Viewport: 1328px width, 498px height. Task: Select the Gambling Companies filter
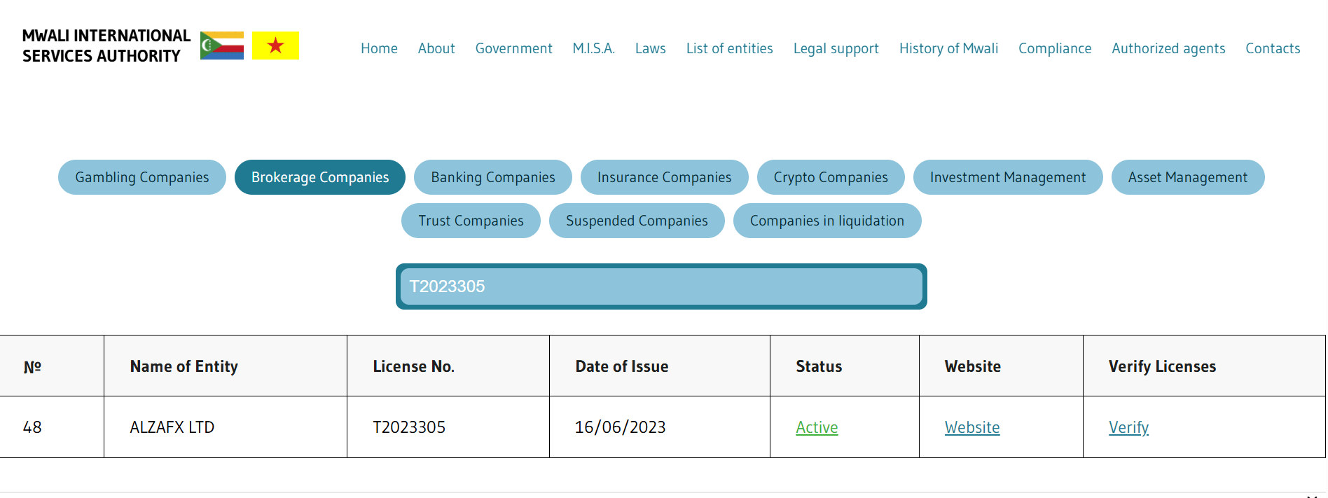(142, 177)
